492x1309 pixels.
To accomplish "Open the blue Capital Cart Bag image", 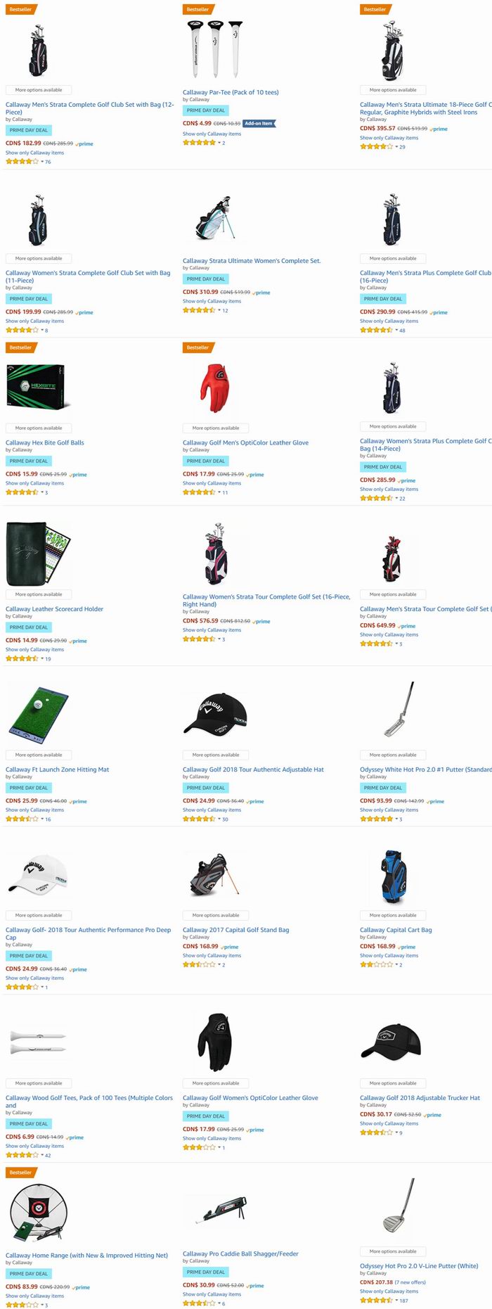I will click(393, 877).
